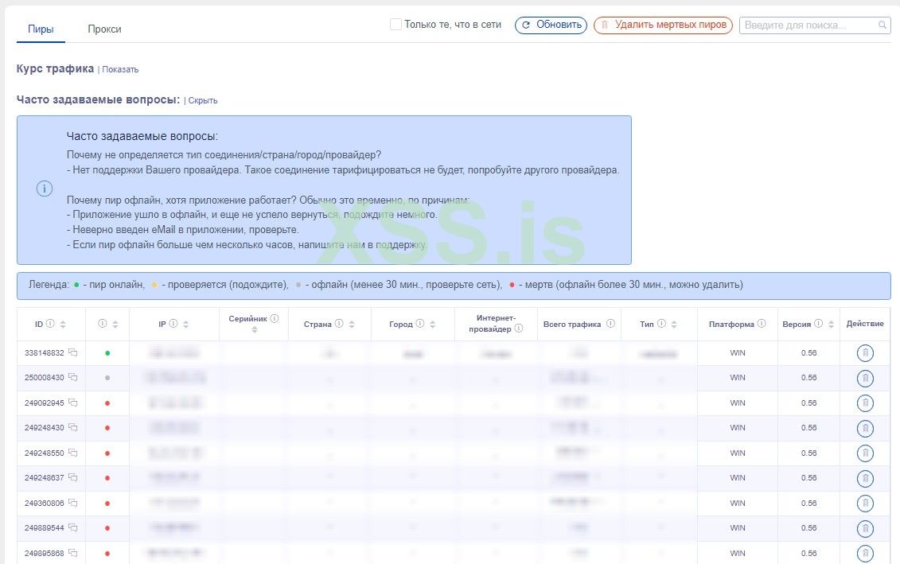Copy peer ID 249248430
Screen dimensions: 900x564
coord(73,427)
